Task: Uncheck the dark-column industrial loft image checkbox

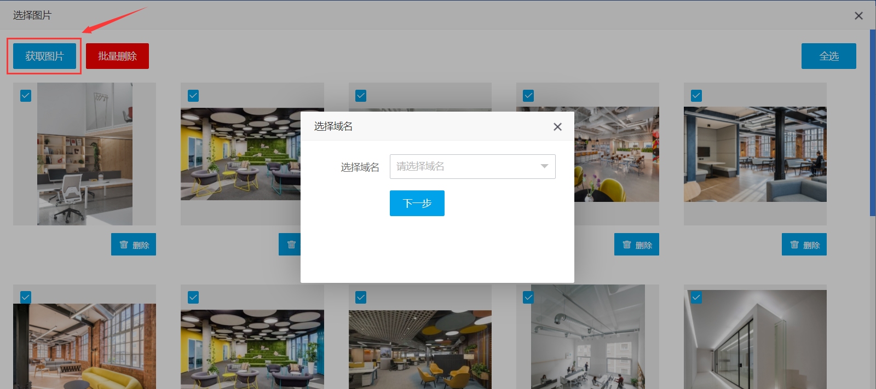Action: coord(696,96)
